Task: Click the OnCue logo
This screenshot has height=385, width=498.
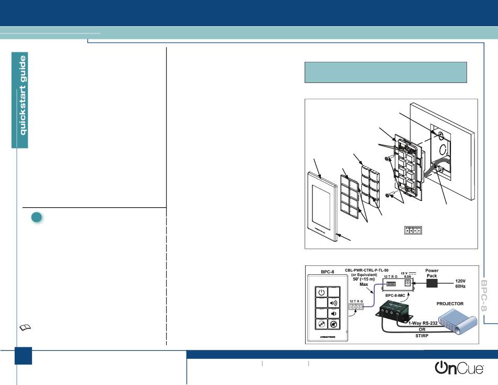Action: [459, 368]
